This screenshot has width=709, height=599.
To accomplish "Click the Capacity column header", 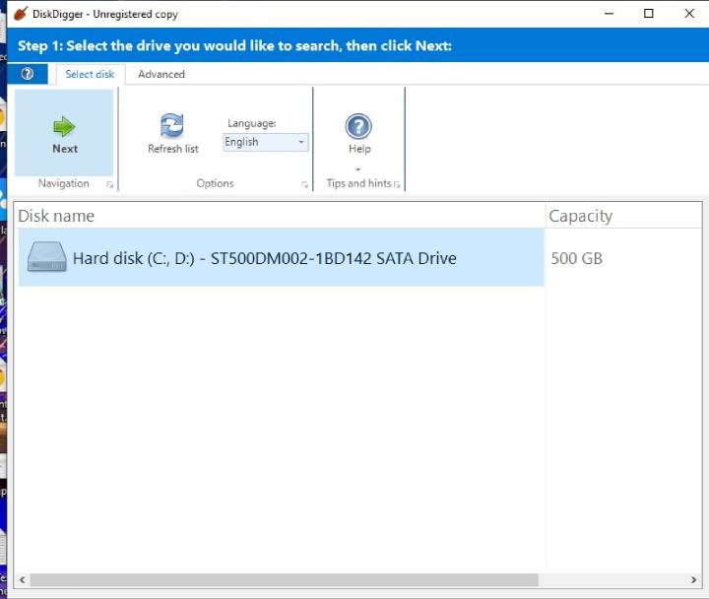I will click(x=623, y=216).
